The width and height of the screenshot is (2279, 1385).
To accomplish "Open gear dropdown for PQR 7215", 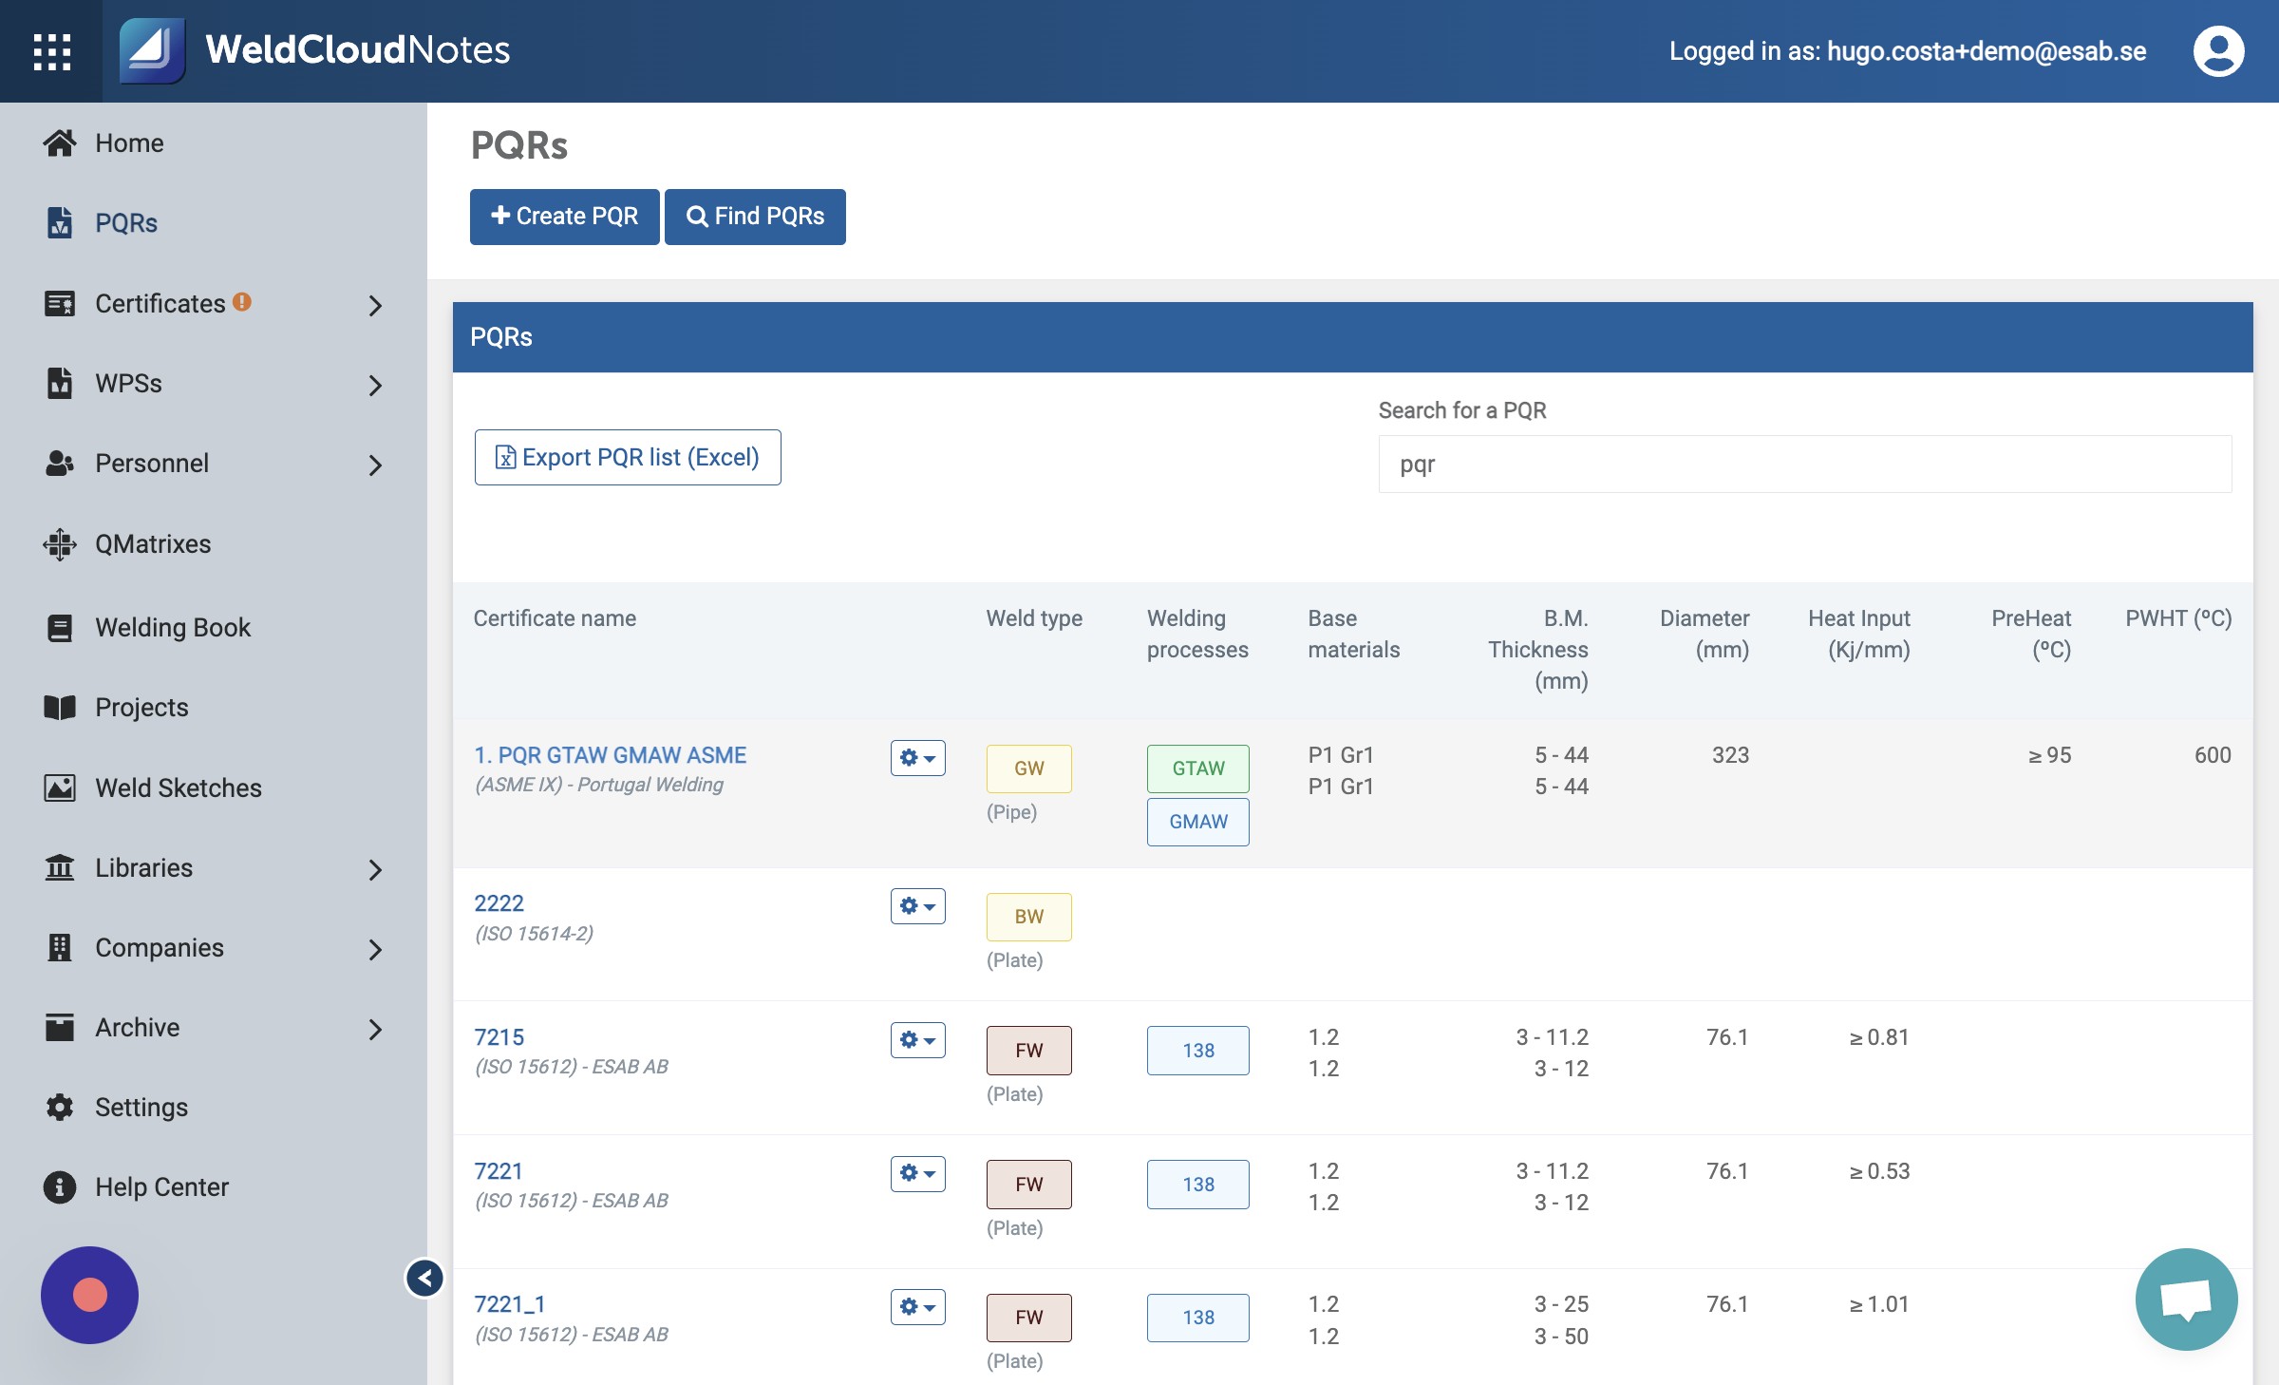I will tap(917, 1040).
